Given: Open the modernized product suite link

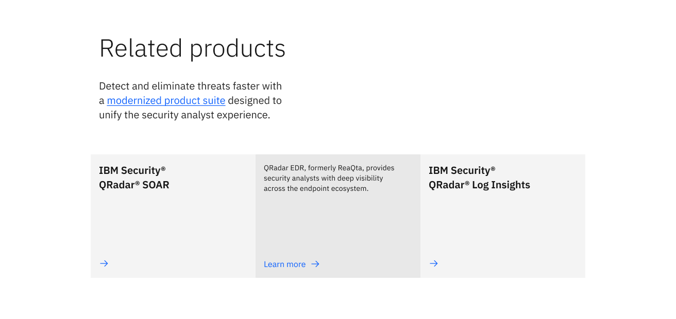Looking at the screenshot, I should (166, 100).
